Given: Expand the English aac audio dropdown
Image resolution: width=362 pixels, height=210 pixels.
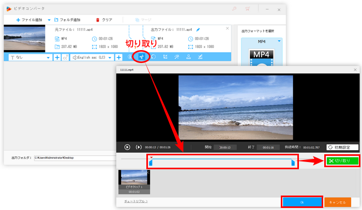Looking at the screenshot, I should click(x=92, y=57).
